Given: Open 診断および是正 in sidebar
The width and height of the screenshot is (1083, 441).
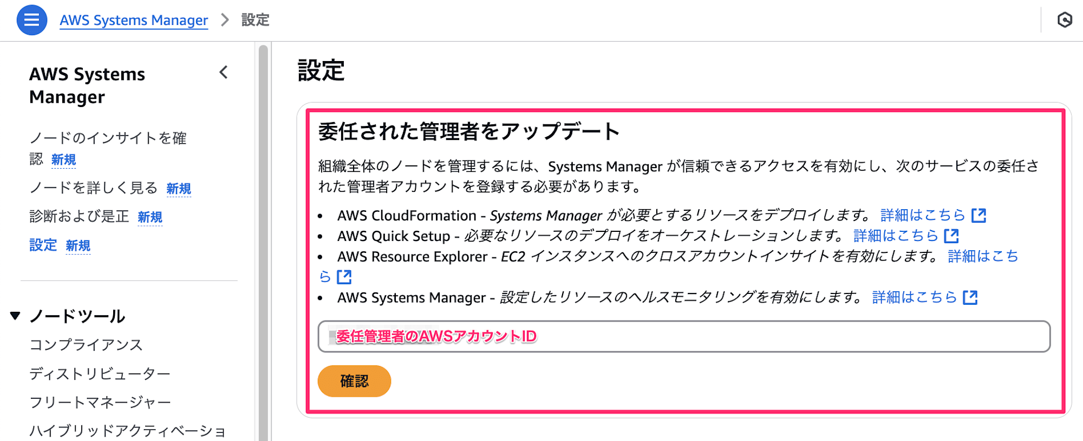Looking at the screenshot, I should click(x=79, y=216).
